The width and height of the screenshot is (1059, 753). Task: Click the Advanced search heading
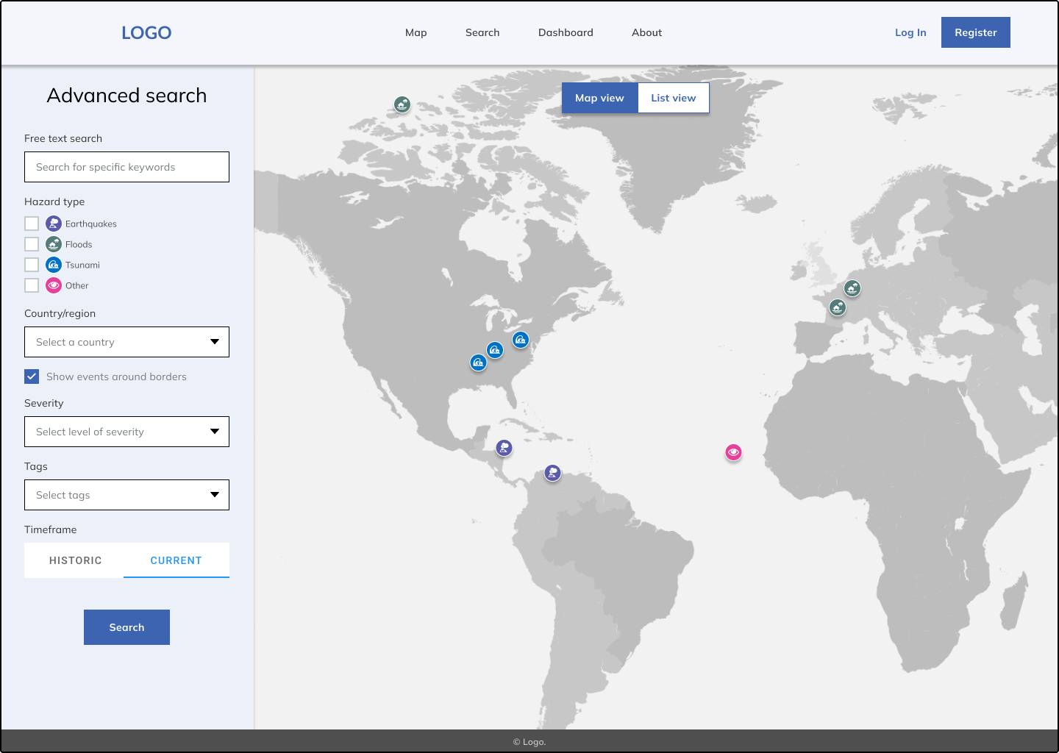(x=126, y=96)
